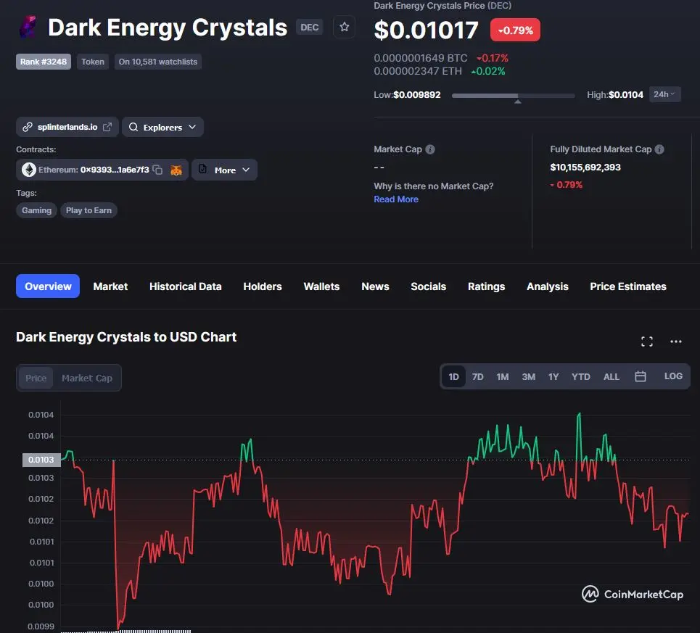The height and width of the screenshot is (633, 700).
Task: Switch to the Historical Data tab
Action: [185, 286]
